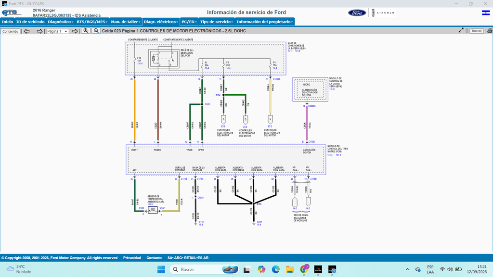Click connector reference C1035A
The image size is (493, 277).
tap(276, 79)
